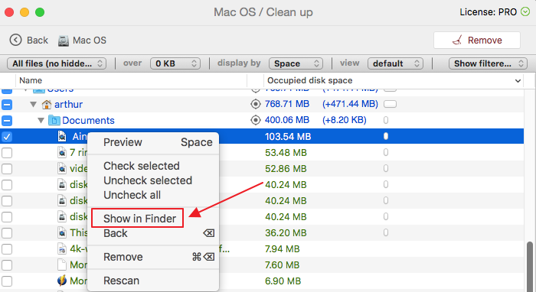
Task: Click the (+471.44 MB) change value
Action: coord(350,104)
